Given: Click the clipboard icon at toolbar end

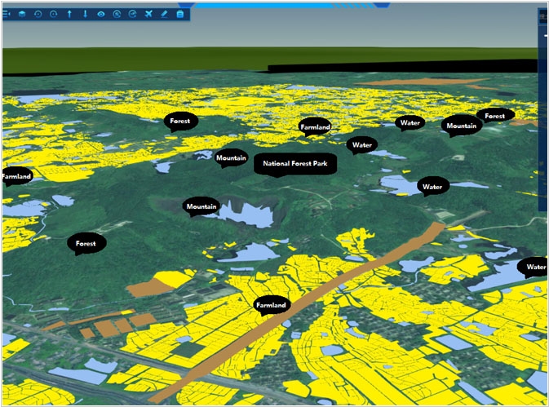Looking at the screenshot, I should (x=180, y=14).
